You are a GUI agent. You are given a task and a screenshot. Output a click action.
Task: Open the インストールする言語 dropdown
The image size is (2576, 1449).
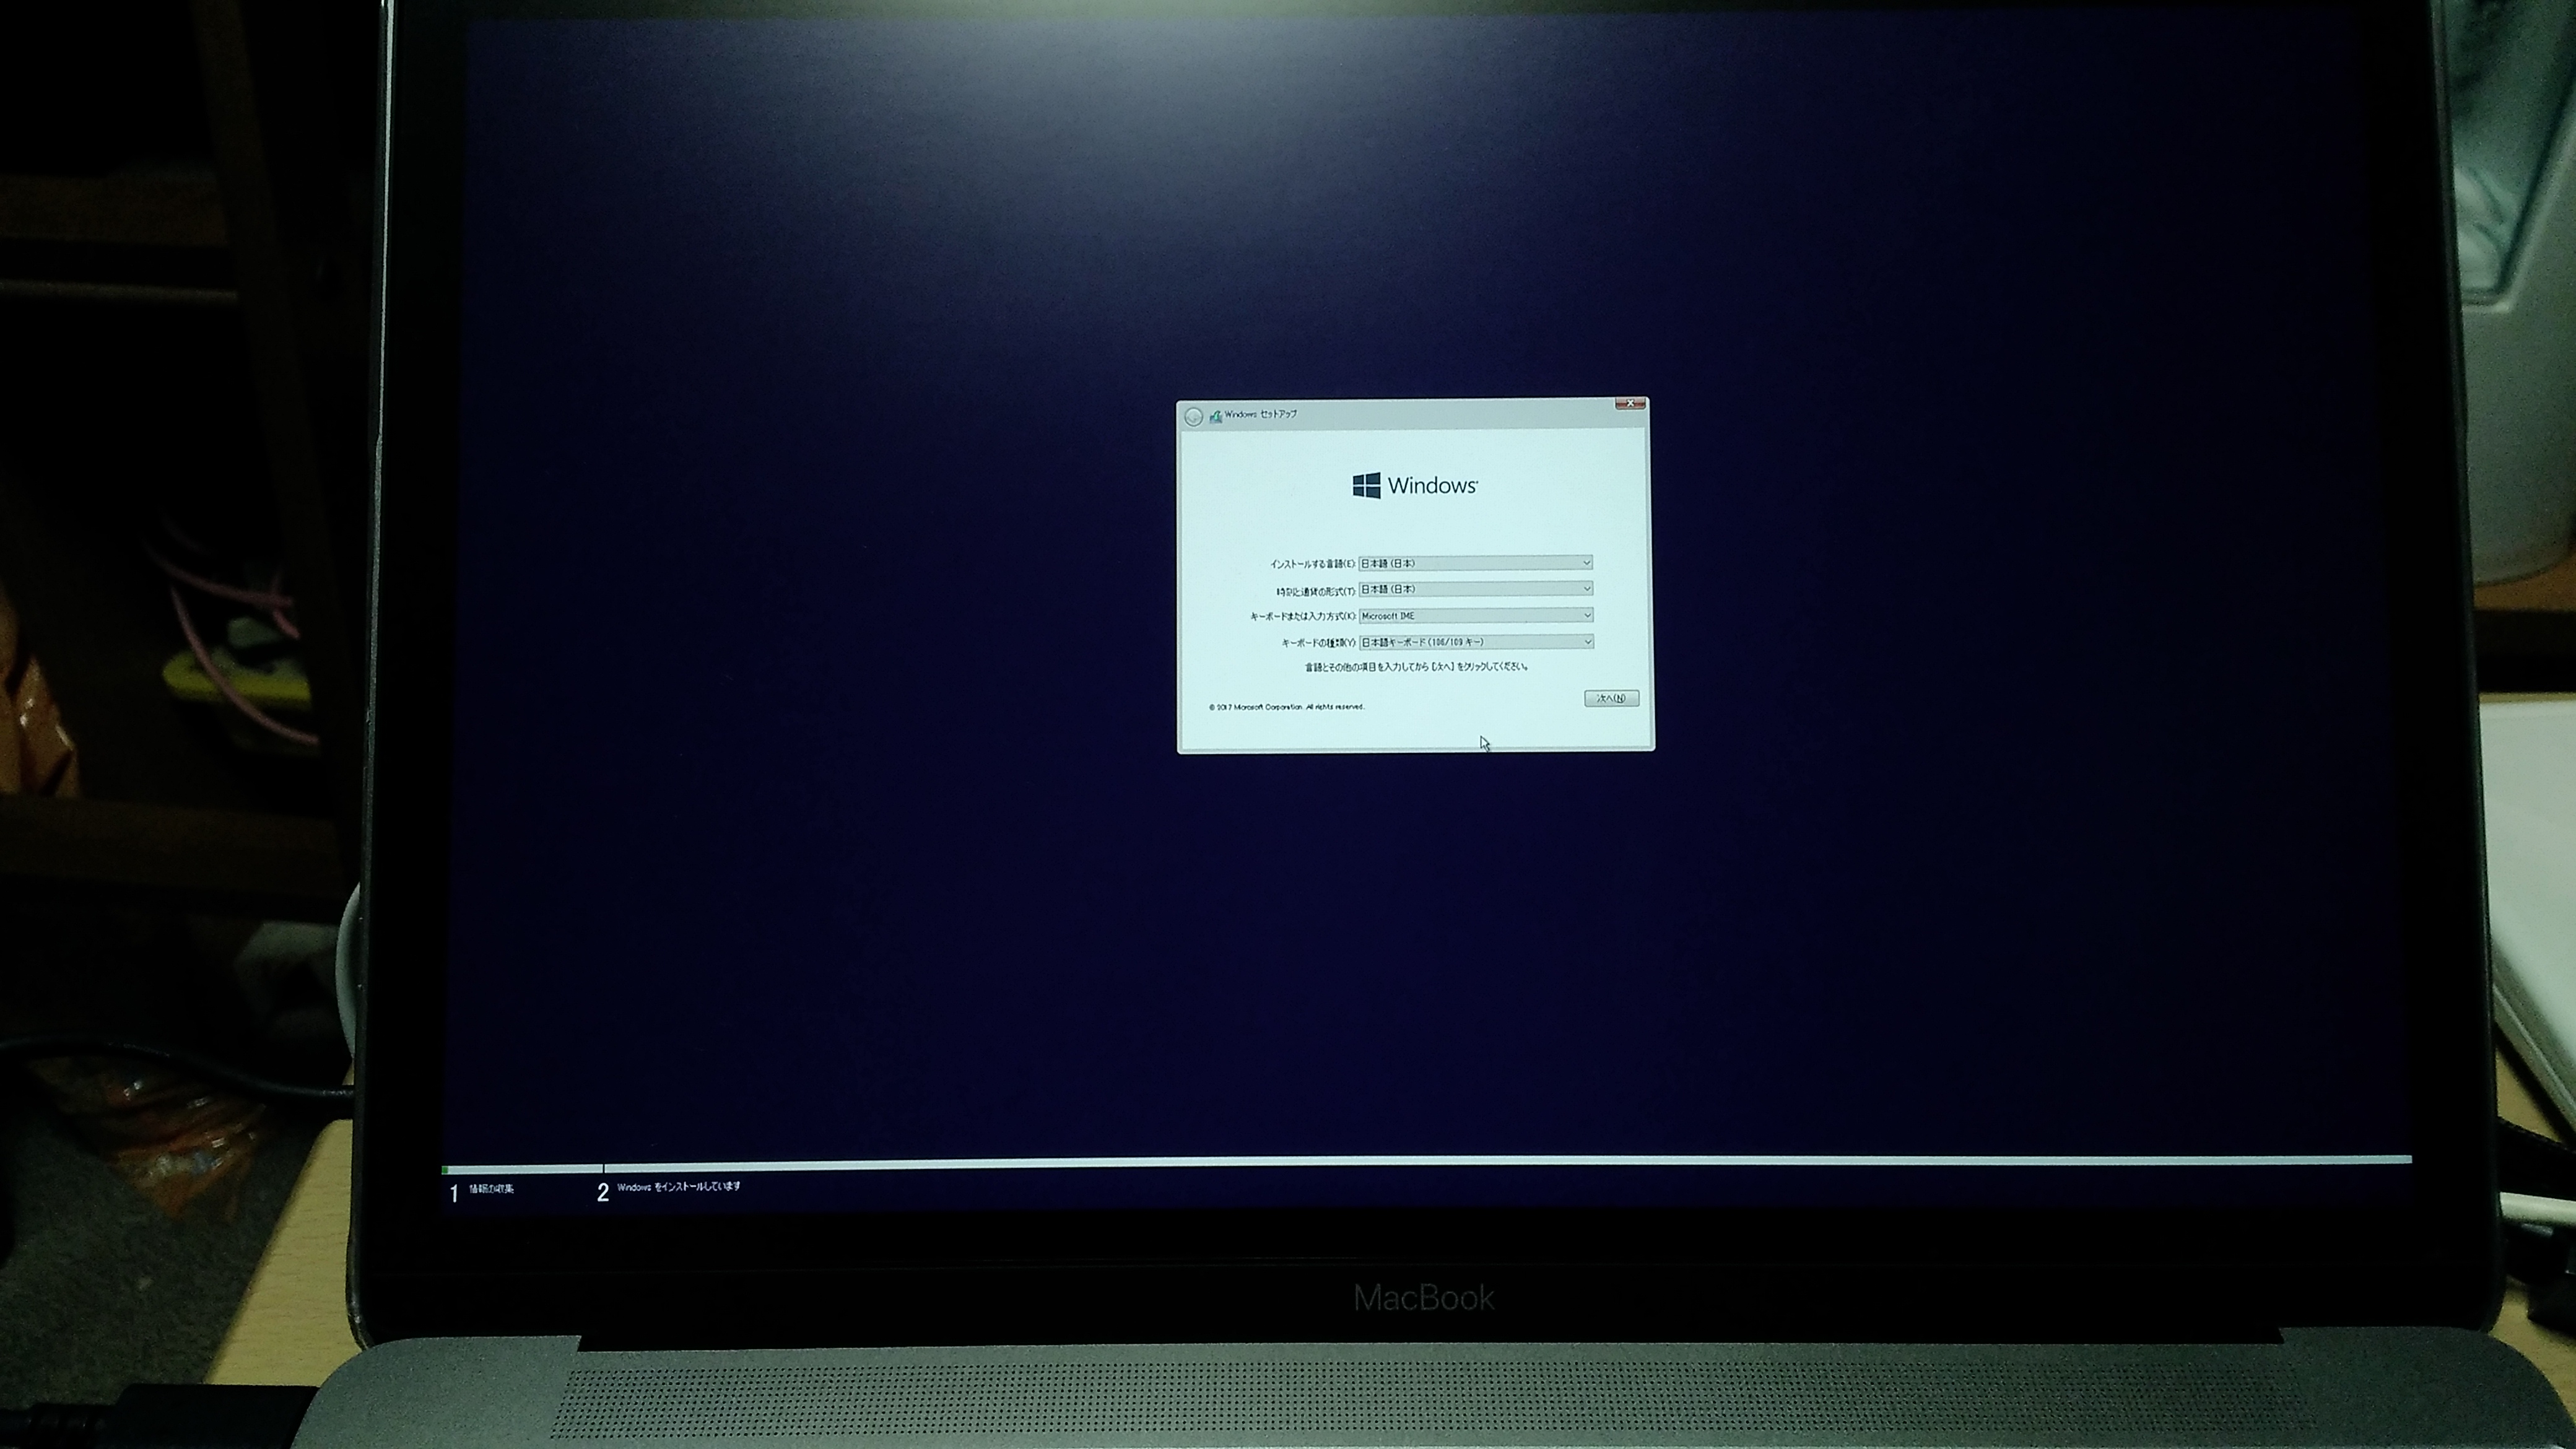1475,563
